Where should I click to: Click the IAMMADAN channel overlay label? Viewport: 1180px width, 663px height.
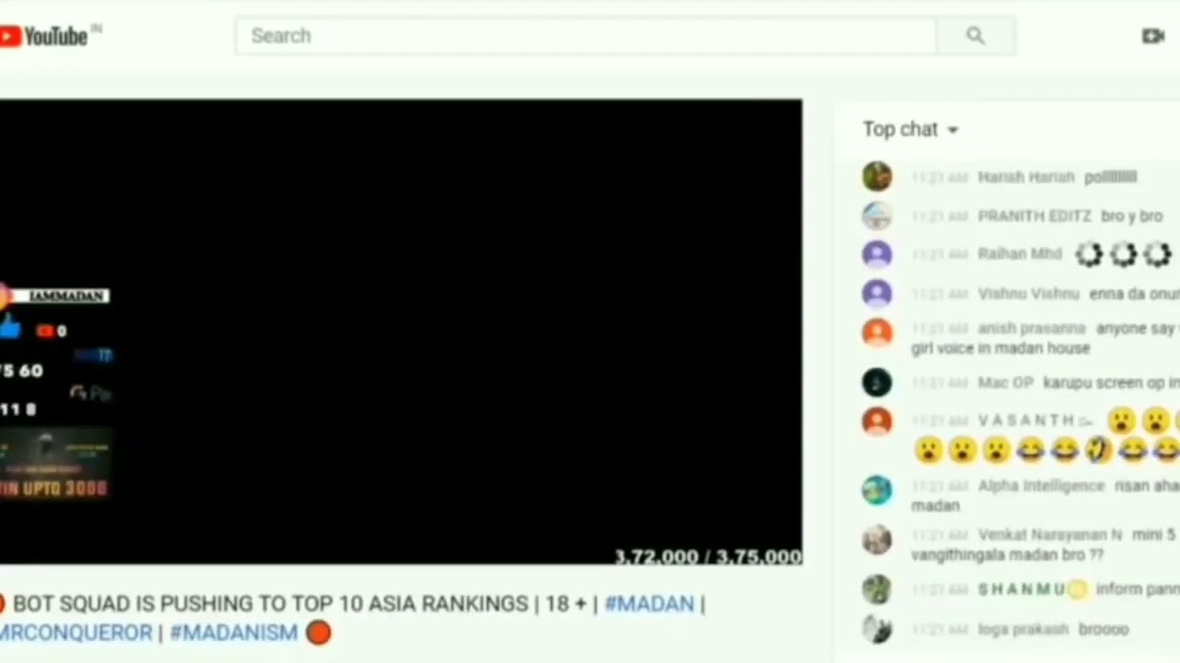61,296
